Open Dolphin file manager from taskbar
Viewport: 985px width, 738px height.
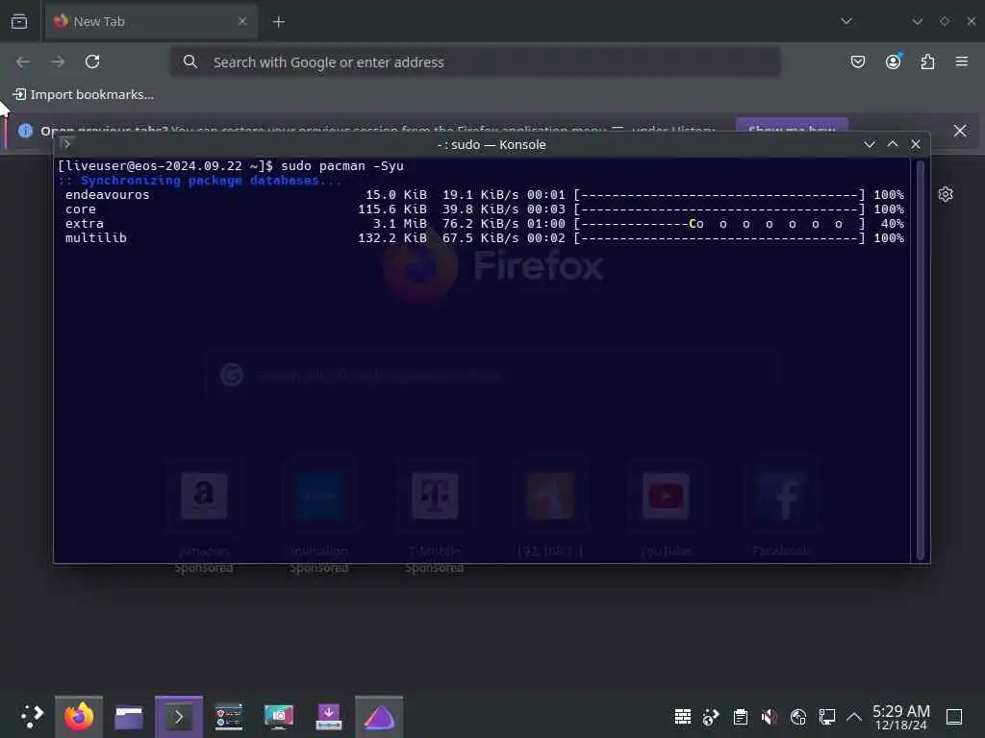point(129,717)
